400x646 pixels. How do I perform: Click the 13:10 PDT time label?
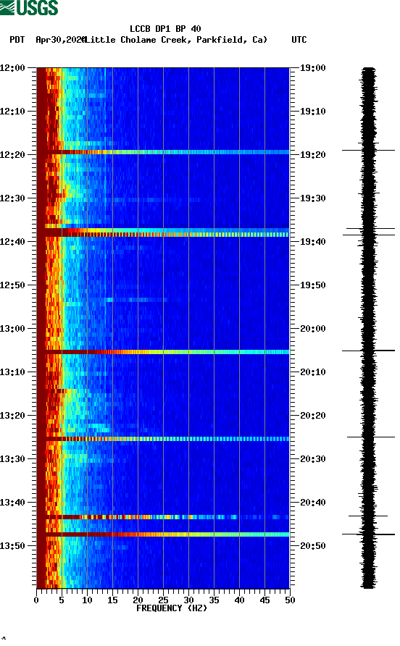coord(13,372)
